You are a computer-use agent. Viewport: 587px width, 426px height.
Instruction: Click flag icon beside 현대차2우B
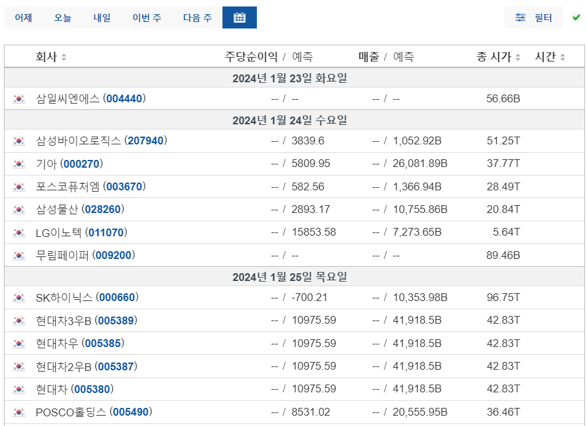pos(19,366)
